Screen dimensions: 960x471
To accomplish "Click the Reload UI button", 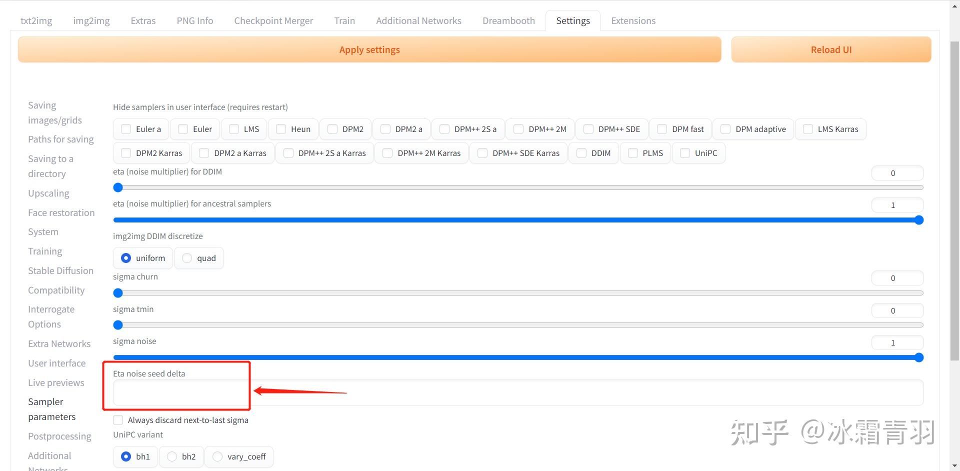I will [830, 49].
